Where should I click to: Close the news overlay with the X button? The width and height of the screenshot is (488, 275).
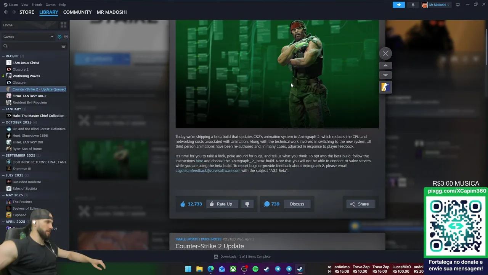point(385,53)
